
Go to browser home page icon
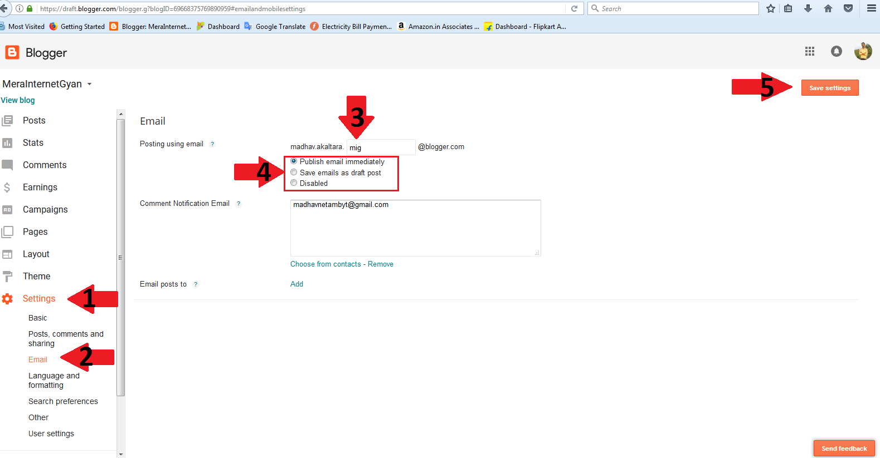point(828,8)
